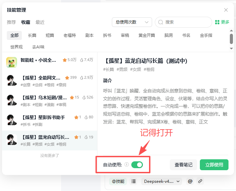Select the 【孤星】蓝龙自动写长… list item
This screenshot has width=236, height=191.
pyautogui.click(x=50, y=141)
